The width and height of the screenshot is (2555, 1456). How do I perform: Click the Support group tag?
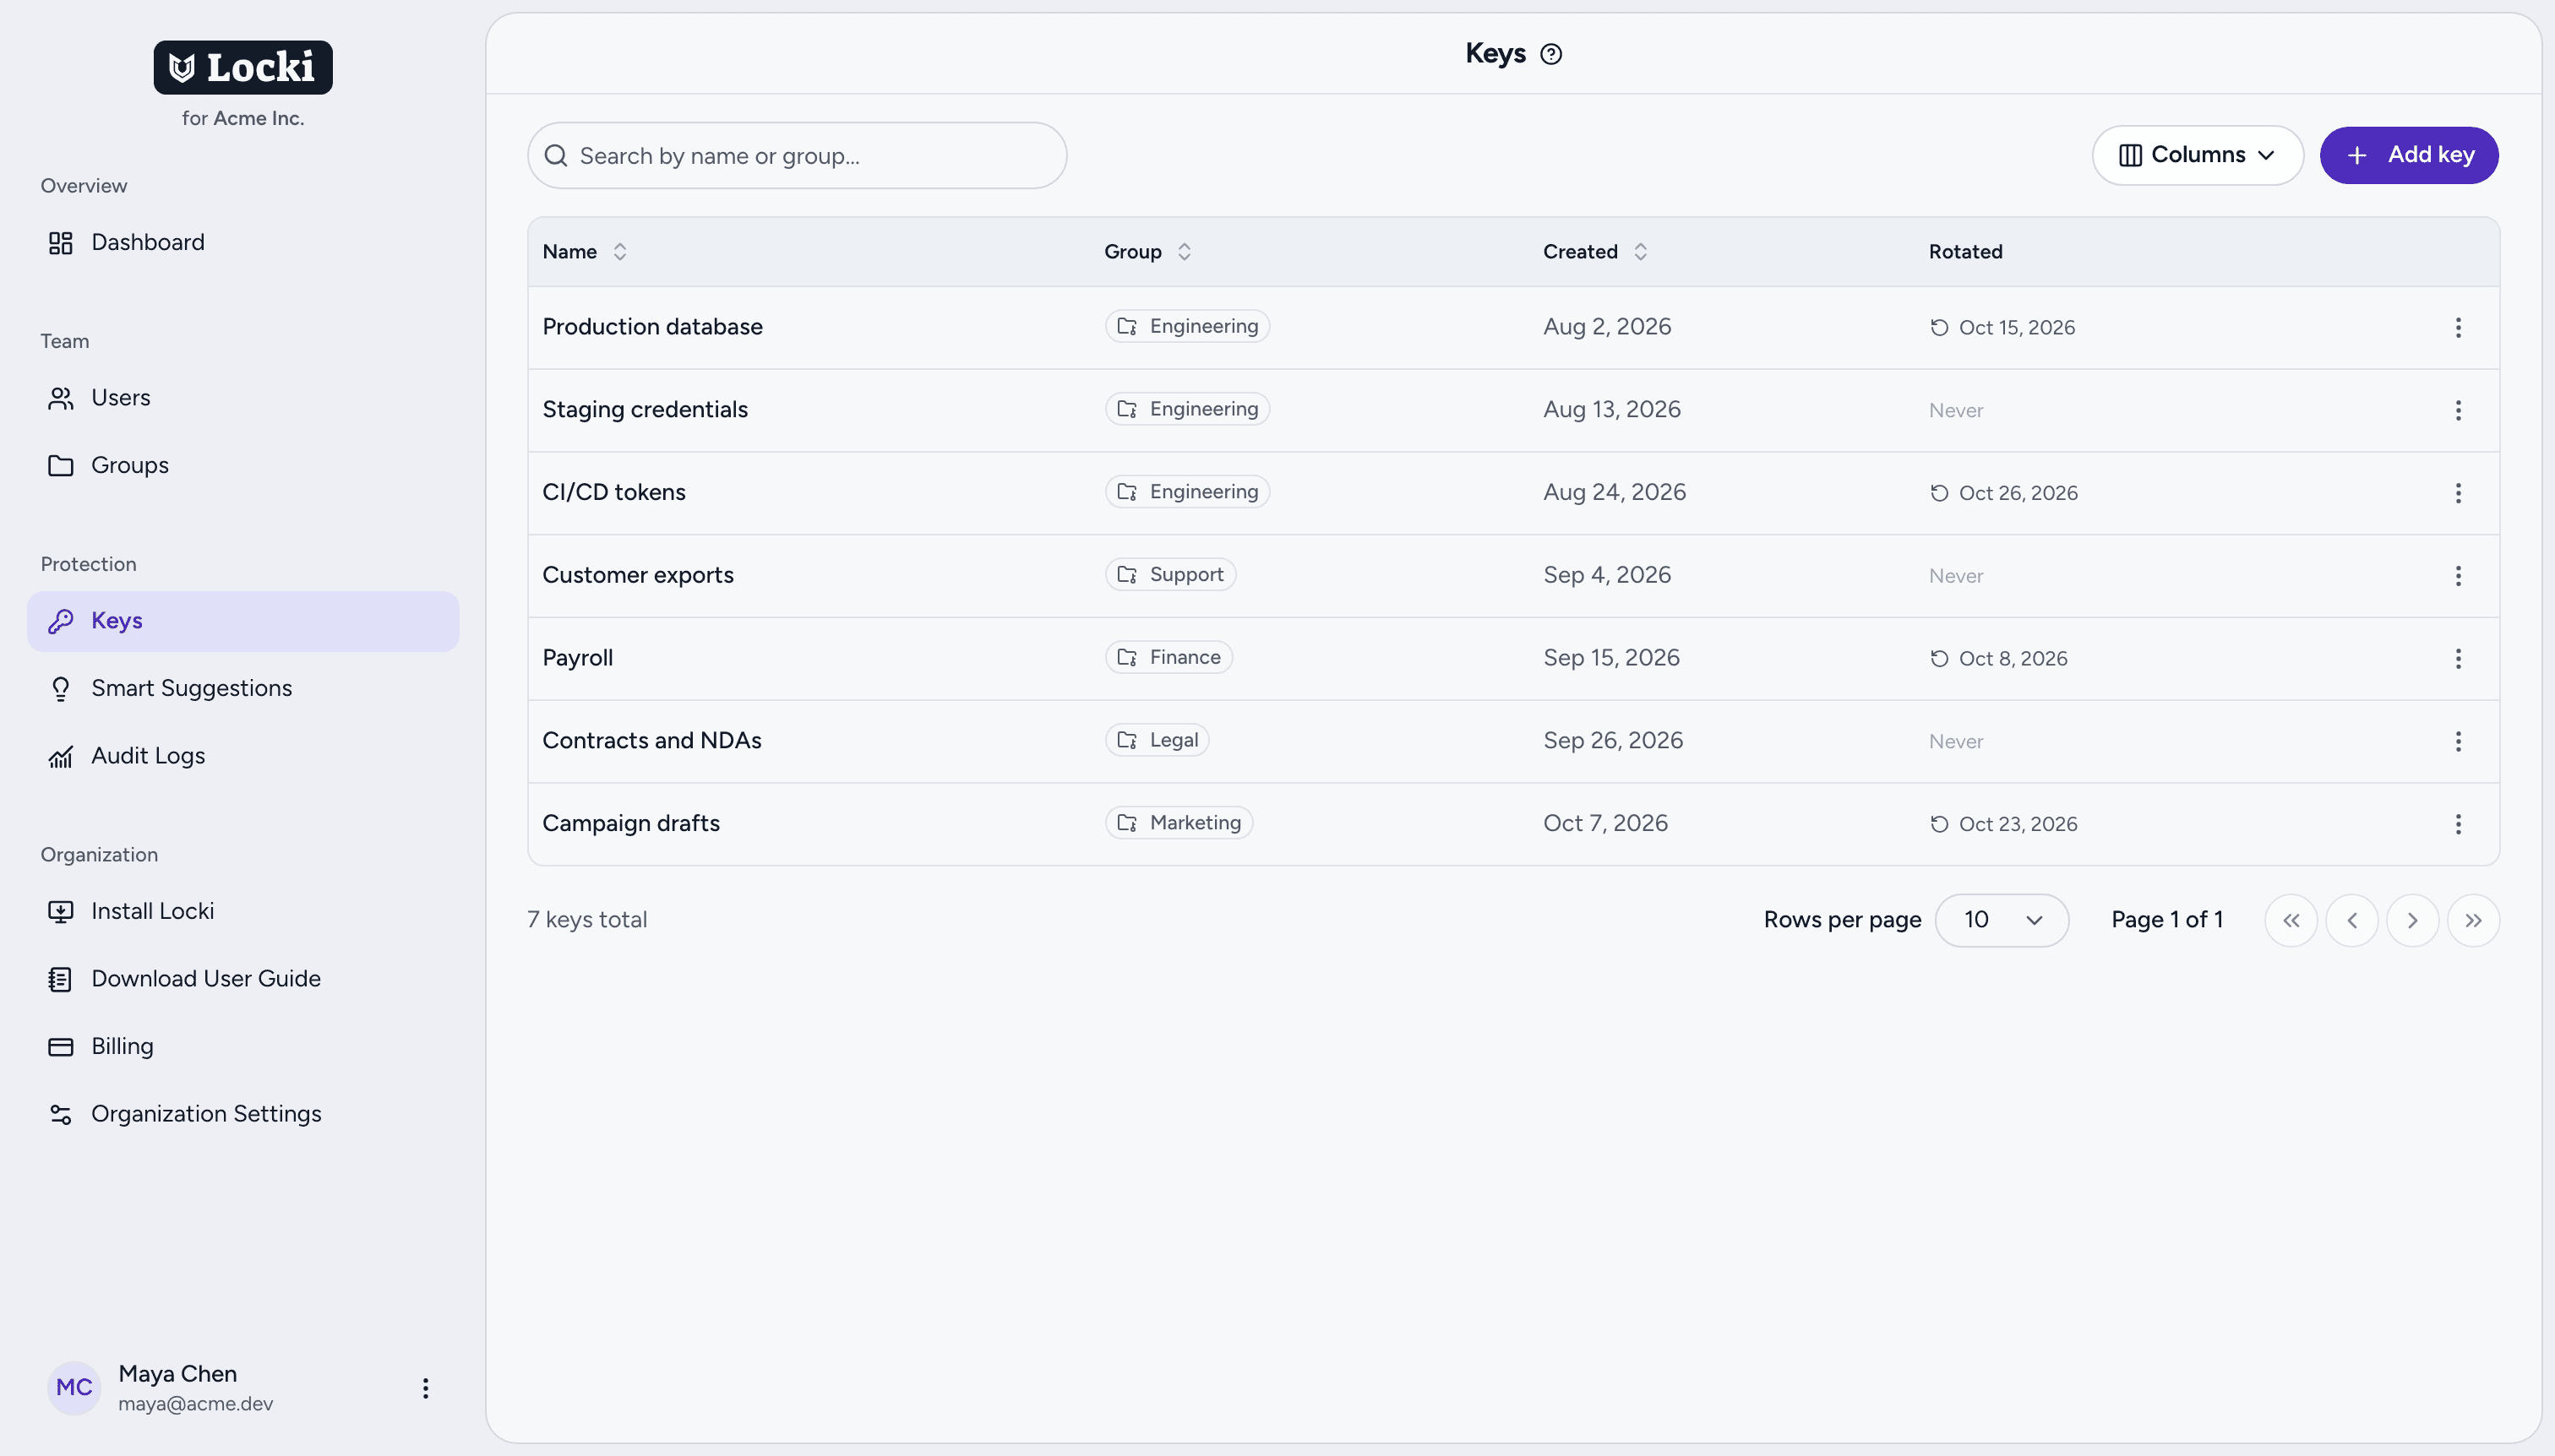click(x=1170, y=575)
